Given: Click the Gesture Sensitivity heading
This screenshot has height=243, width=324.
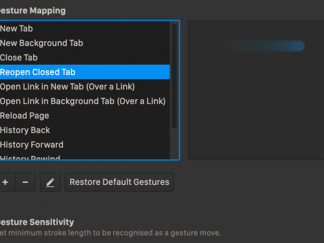Looking at the screenshot, I should [x=37, y=222].
